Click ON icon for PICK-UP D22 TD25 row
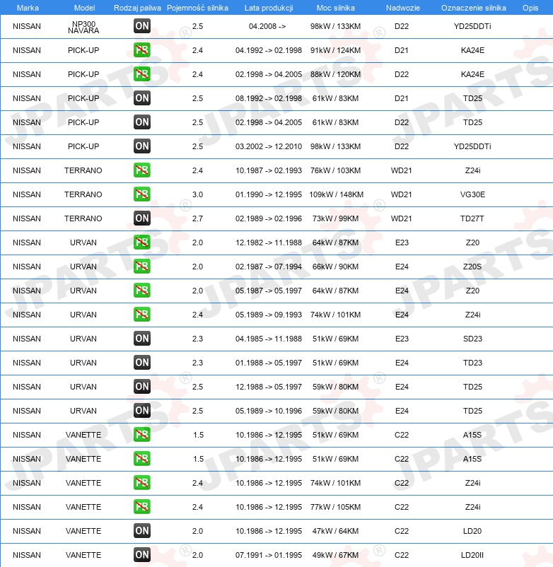 pyautogui.click(x=141, y=122)
